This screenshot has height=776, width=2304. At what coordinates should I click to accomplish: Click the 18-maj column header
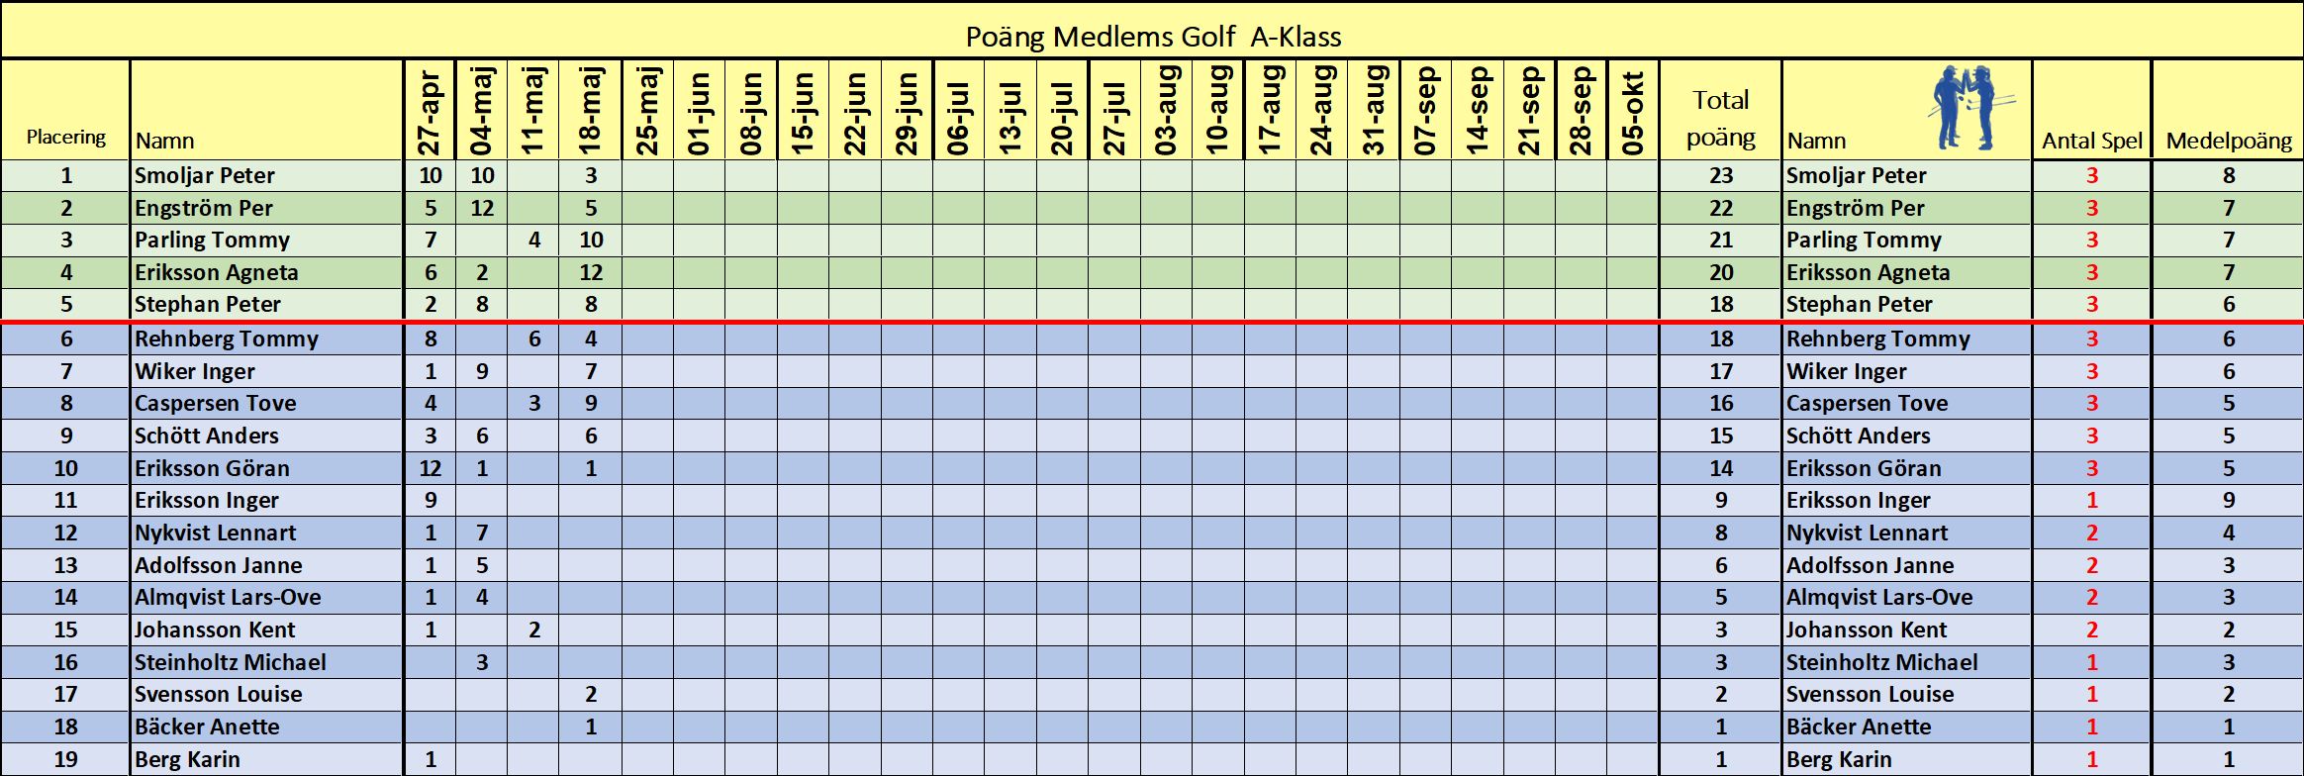(590, 110)
